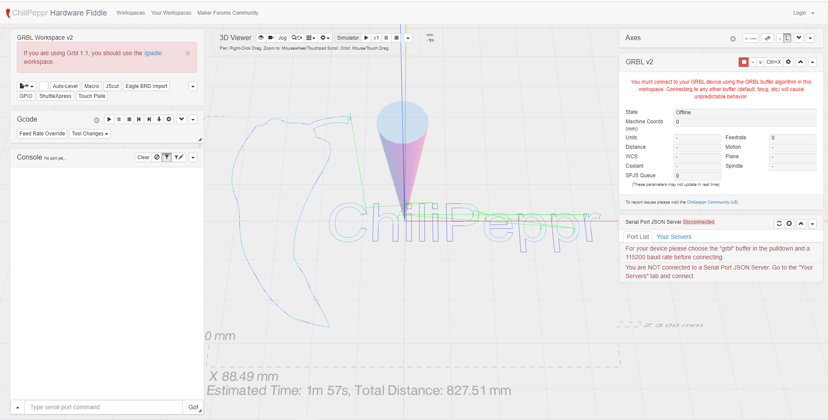Click the Eagle BRD Import button
This screenshot has width=828, height=420.
point(146,86)
